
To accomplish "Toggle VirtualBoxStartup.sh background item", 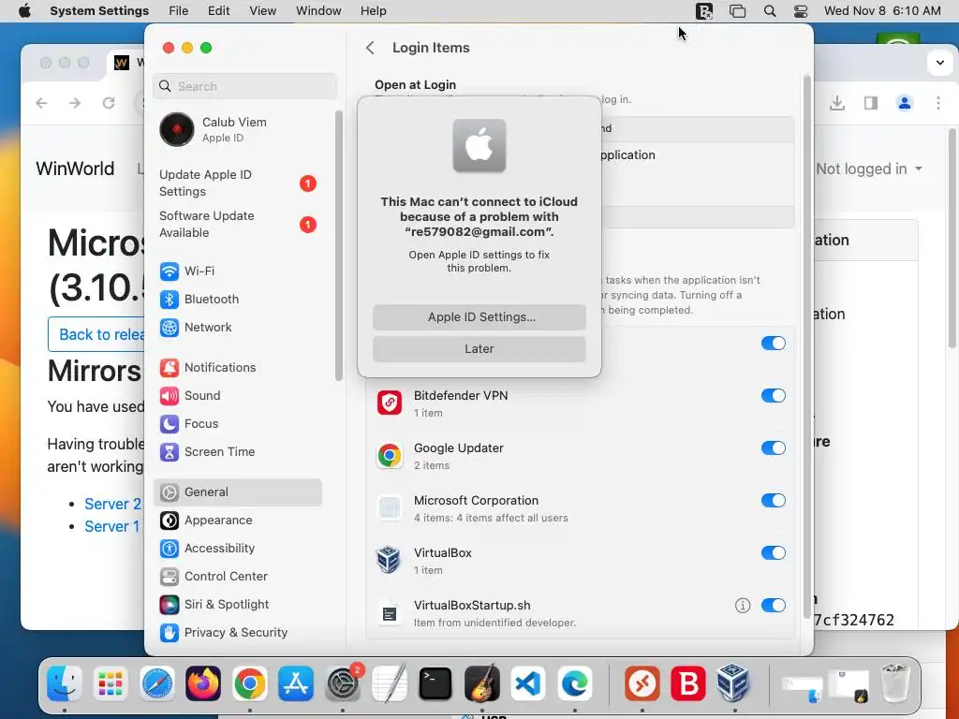I will [773, 606].
